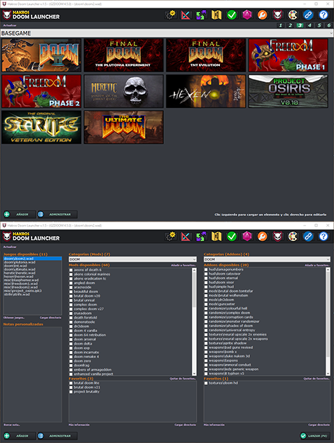The height and width of the screenshot is (443, 334).
Task: Click the pink gem icon in lower window toolbar
Action: pyautogui.click(x=247, y=236)
